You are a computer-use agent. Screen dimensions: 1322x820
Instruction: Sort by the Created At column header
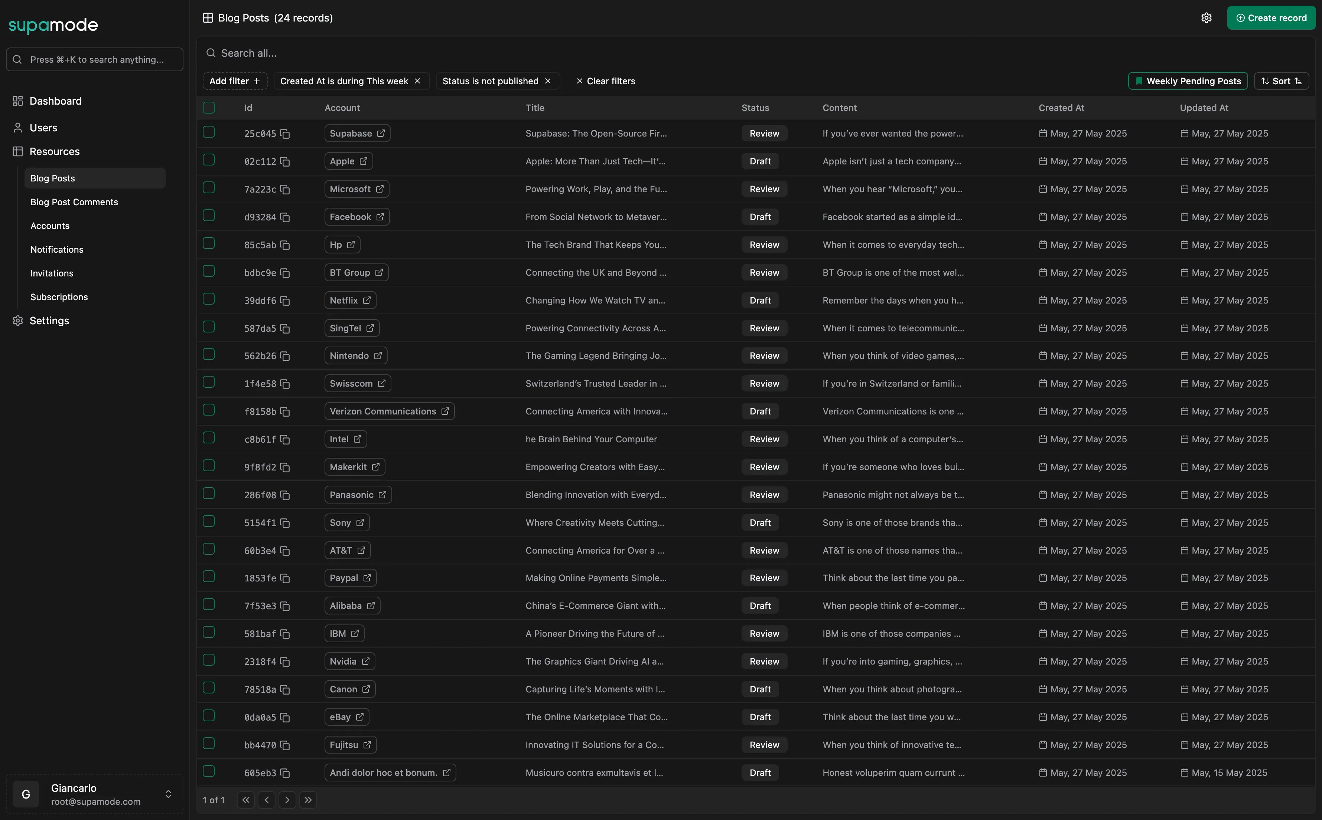[1062, 108]
